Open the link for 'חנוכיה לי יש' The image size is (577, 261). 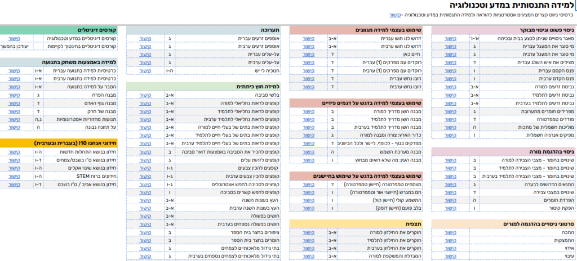pos(145,70)
